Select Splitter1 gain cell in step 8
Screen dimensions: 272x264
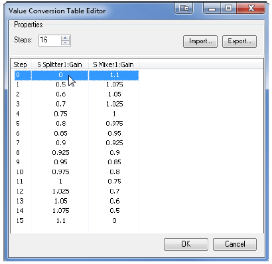click(x=60, y=153)
